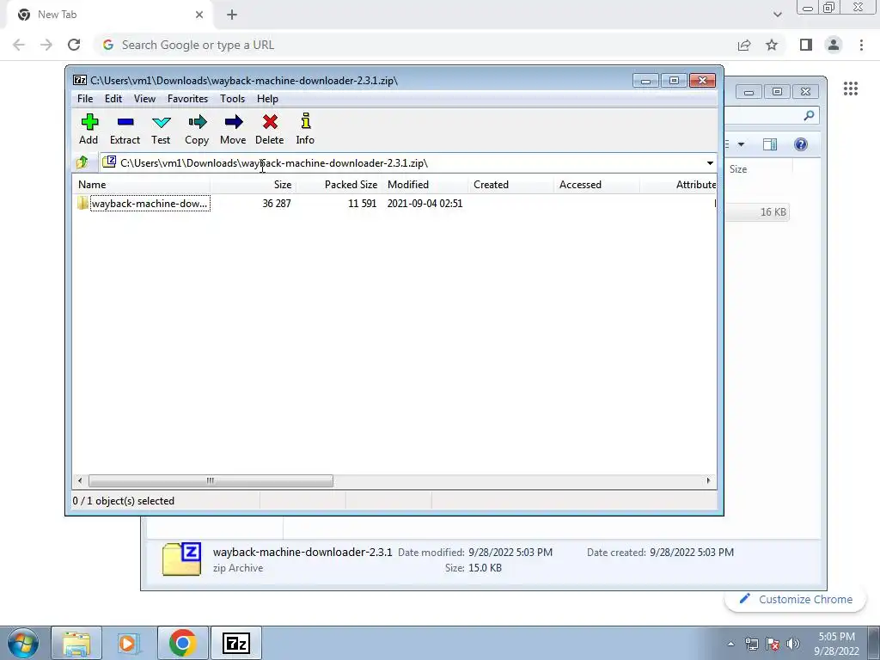
Task: Click the left scroll arrow of file list
Action: click(80, 481)
